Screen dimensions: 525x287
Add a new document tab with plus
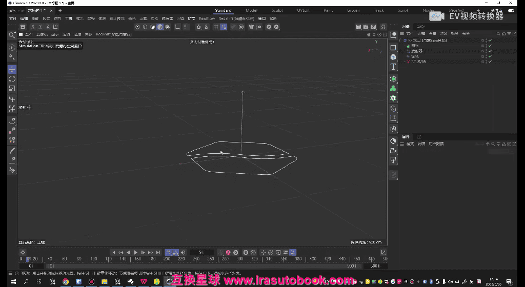coord(60,11)
